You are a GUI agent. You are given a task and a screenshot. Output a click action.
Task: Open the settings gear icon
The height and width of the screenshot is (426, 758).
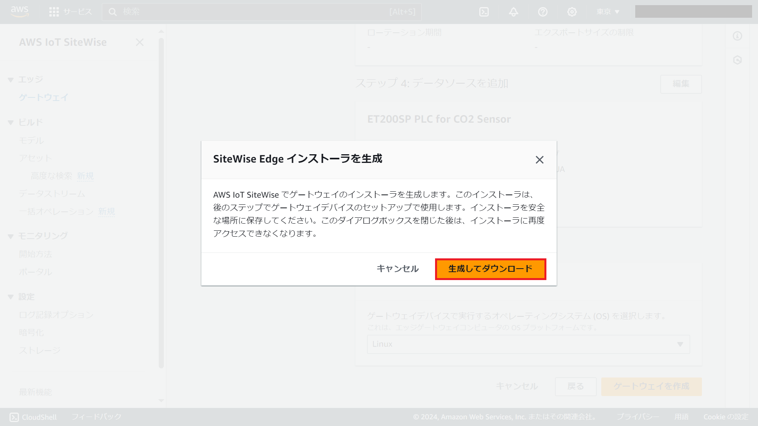pos(572,12)
